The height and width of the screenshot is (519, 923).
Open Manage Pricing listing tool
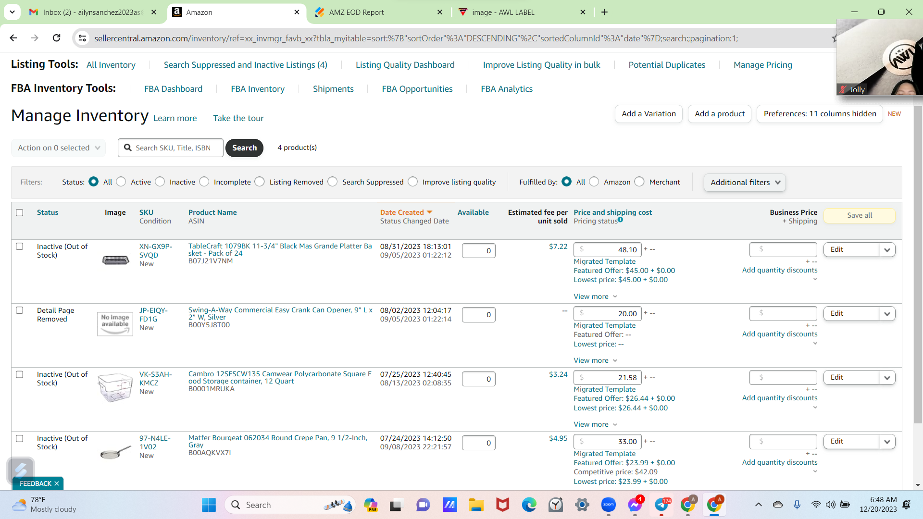pyautogui.click(x=762, y=65)
